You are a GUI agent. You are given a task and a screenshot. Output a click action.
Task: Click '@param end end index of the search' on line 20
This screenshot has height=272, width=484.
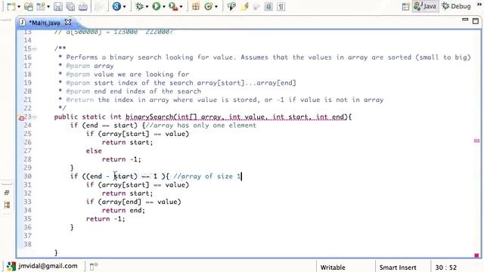coord(133,91)
